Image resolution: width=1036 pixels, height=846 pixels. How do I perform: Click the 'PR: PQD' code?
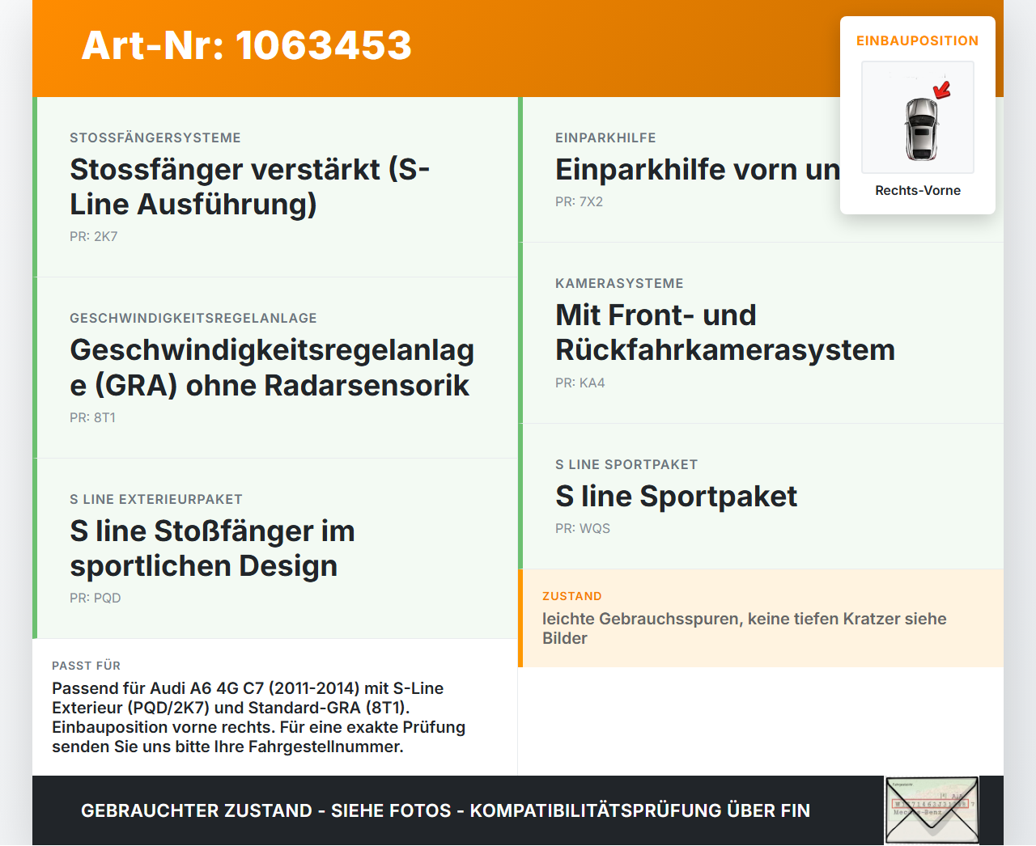click(96, 598)
